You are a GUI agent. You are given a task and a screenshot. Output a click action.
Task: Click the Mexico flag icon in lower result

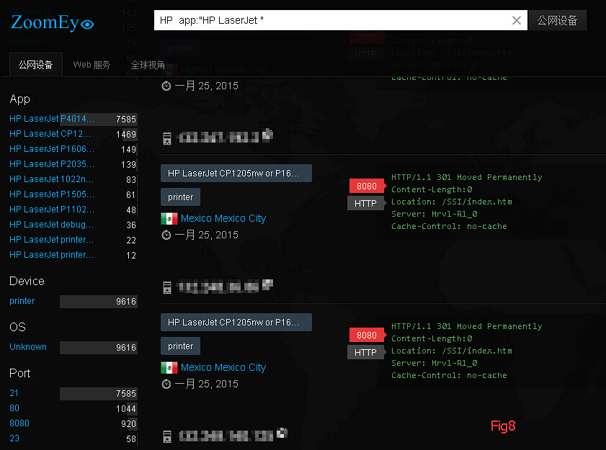coord(169,368)
